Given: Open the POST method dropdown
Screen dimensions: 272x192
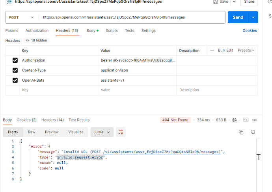Looking at the screenshot, I should tap(21, 17).
